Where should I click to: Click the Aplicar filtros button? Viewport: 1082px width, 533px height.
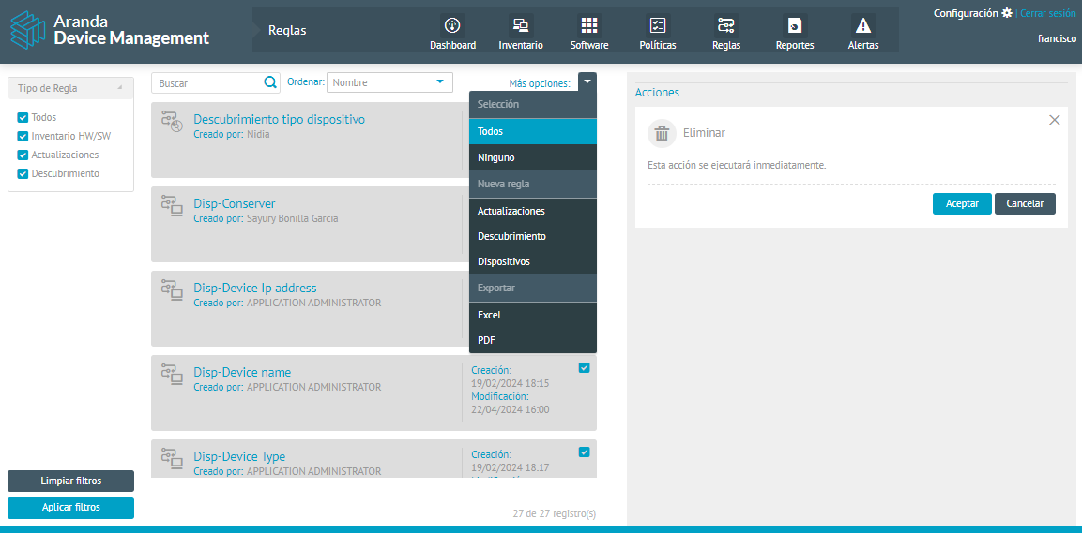(71, 508)
